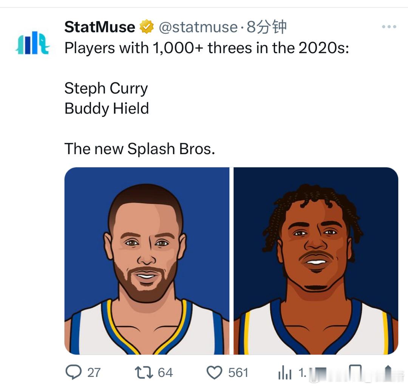The height and width of the screenshot is (387, 408).
Task: Bookmark the tweet with the bookmark icon
Action: pyautogui.click(x=354, y=372)
